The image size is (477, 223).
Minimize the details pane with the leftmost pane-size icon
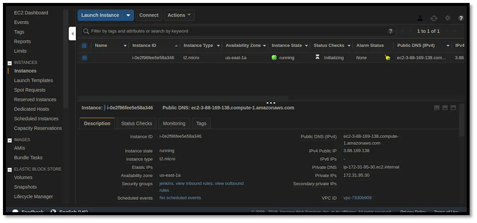coord(437,107)
